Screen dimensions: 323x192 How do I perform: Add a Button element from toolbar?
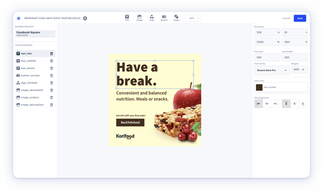[164, 18]
